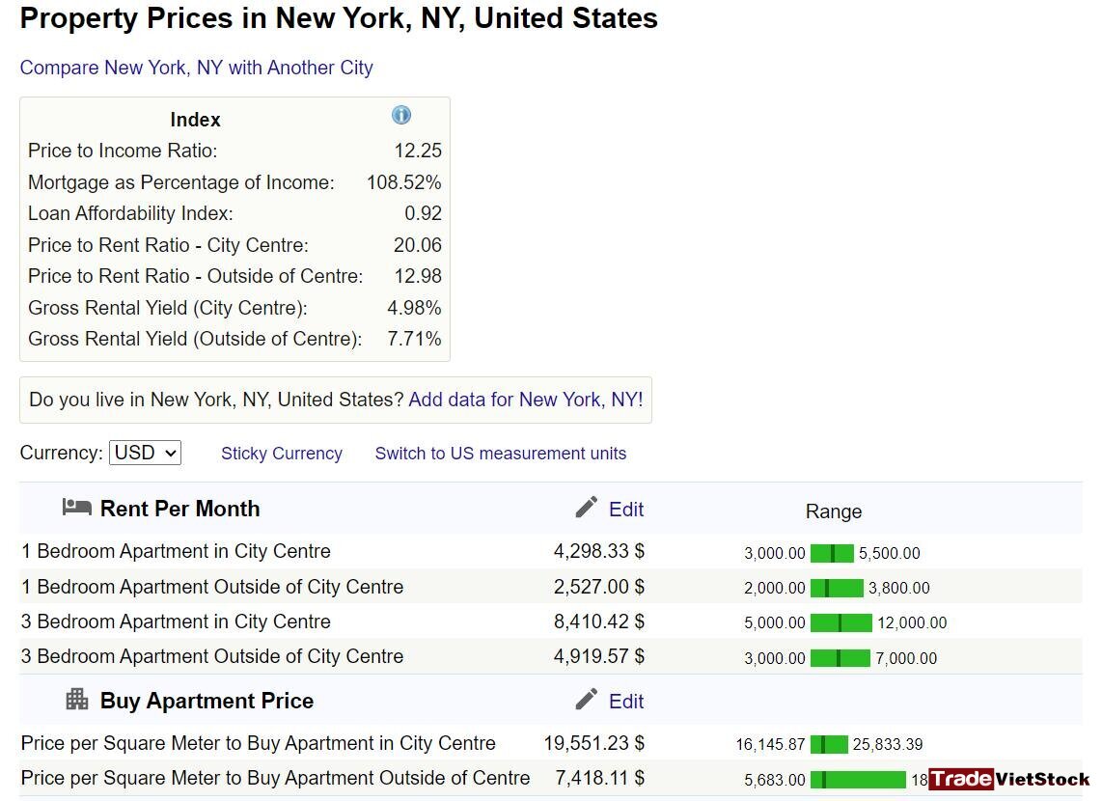
Task: Click Edit link for Buy Apartment Price
Action: (x=625, y=702)
